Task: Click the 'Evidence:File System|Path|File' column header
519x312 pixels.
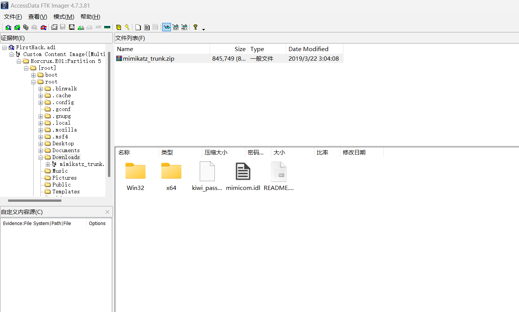Action: pyautogui.click(x=44, y=224)
